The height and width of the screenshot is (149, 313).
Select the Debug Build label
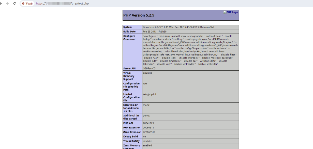[x=130, y=137]
